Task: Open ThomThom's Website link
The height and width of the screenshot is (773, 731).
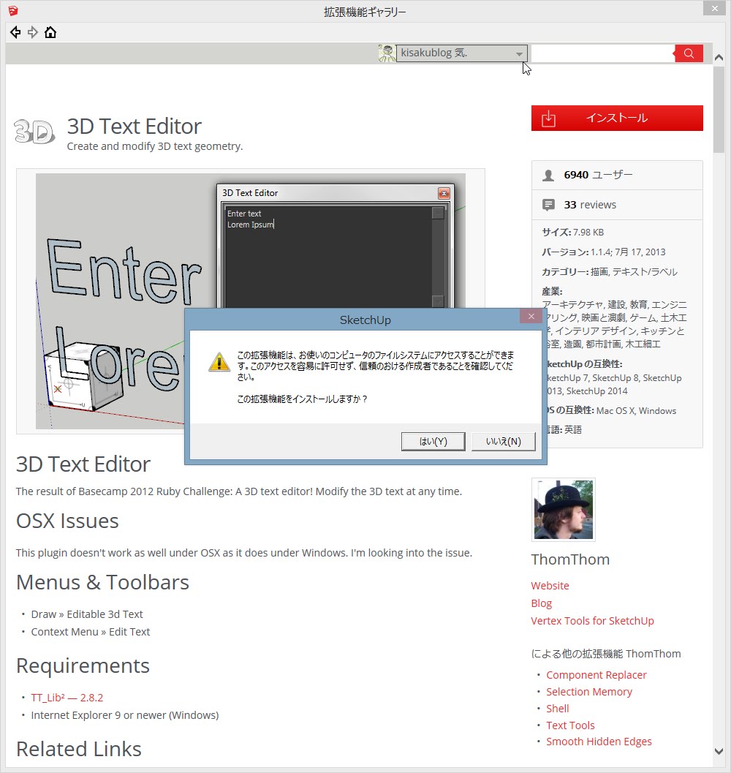Action: (x=550, y=586)
